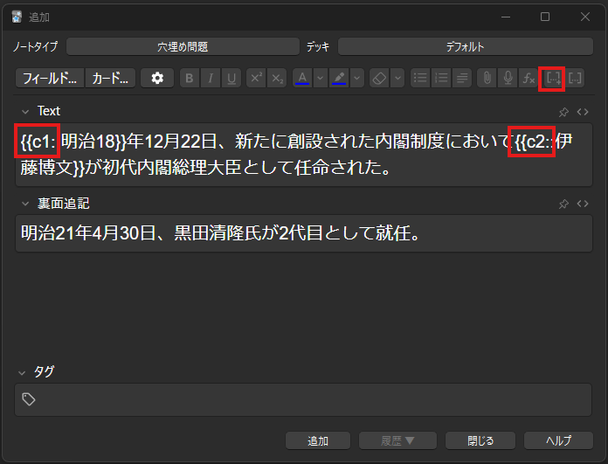The width and height of the screenshot is (608, 464).
Task: Click inside the Text field content
Action: (x=304, y=155)
